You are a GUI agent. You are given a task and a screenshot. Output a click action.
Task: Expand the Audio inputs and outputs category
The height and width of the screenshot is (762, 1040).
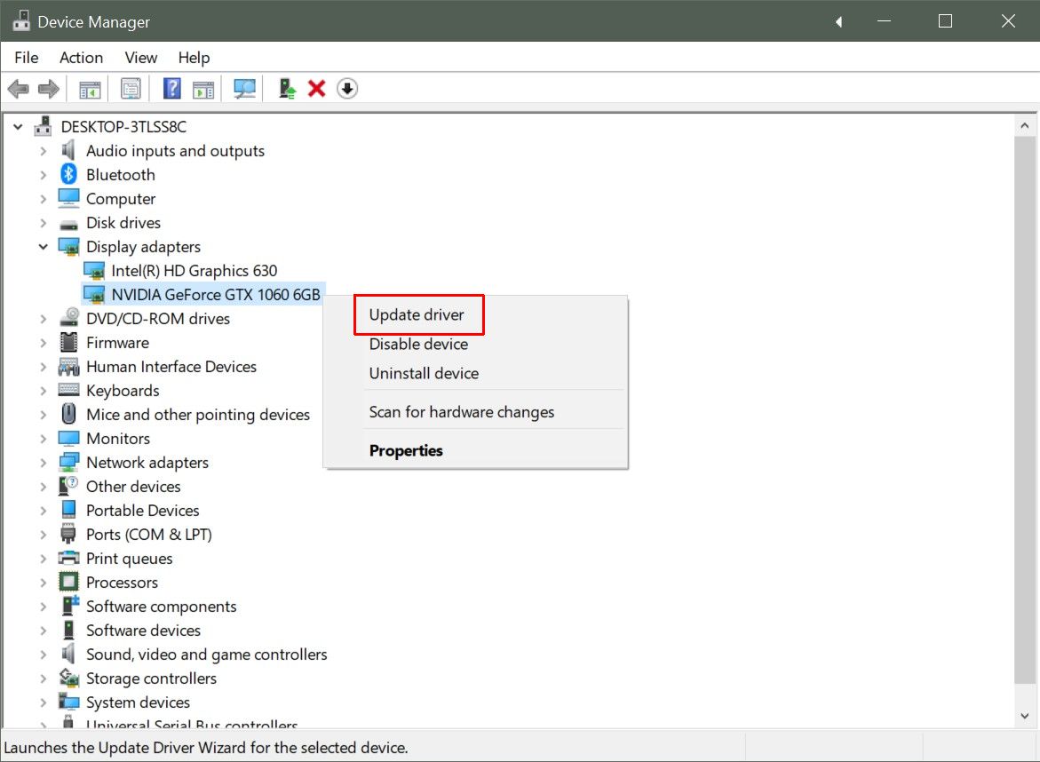(x=44, y=151)
